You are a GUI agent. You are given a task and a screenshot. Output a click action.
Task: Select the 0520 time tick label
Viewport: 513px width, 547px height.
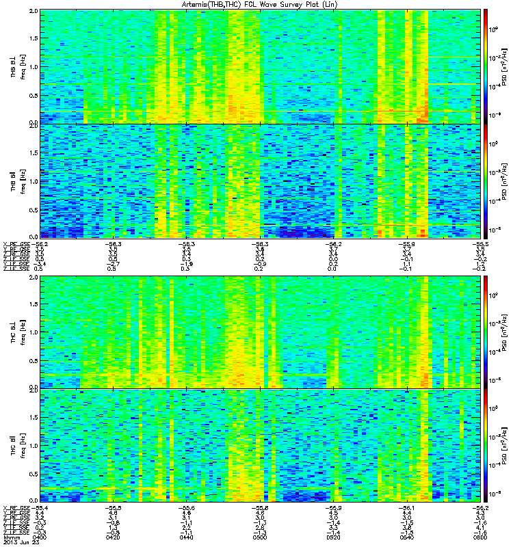(333, 537)
